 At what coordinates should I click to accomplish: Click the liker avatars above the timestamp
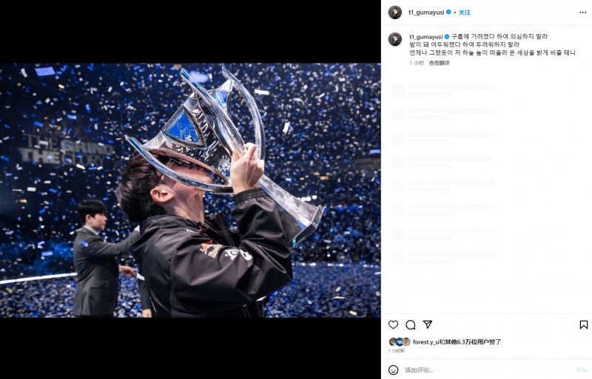coord(400,342)
